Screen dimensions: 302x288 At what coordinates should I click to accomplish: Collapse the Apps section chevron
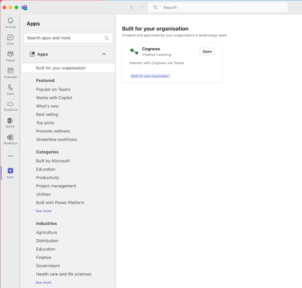tap(104, 54)
